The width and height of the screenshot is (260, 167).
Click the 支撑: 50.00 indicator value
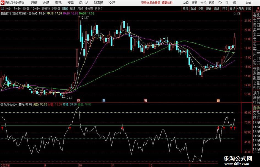point(70,104)
